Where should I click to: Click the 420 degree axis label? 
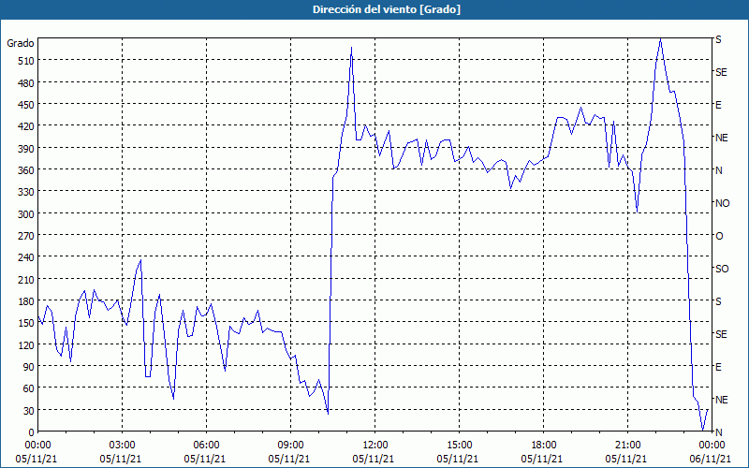point(26,126)
